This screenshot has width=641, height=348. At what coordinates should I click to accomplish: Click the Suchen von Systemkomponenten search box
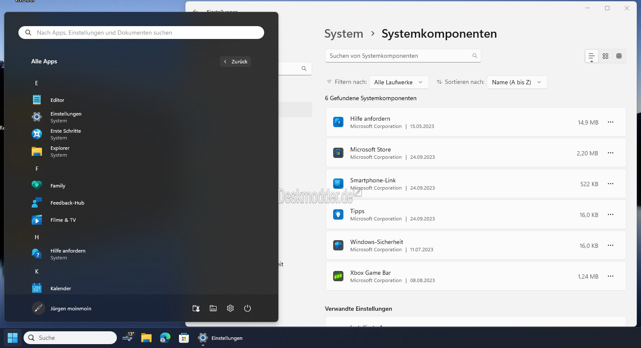click(x=403, y=56)
